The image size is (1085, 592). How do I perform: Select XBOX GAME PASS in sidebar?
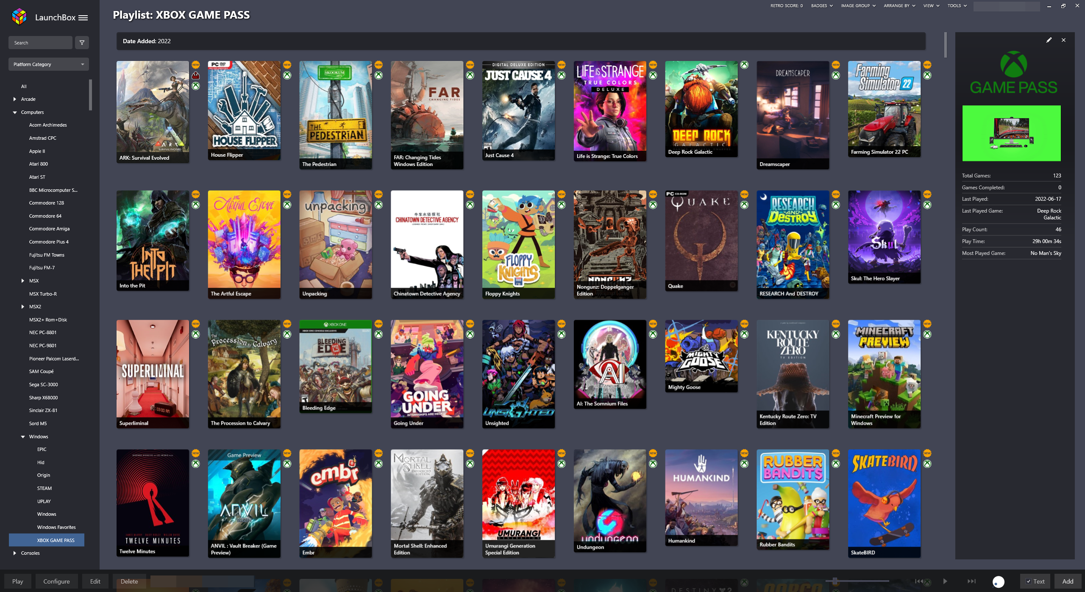click(x=47, y=540)
